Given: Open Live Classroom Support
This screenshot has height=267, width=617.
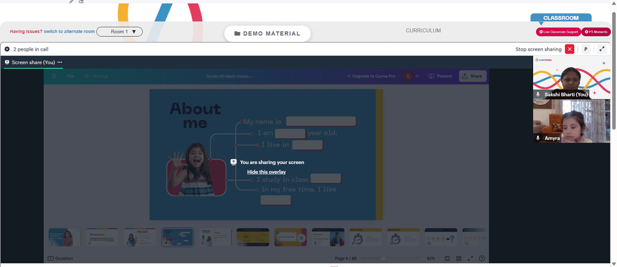Looking at the screenshot, I should click(558, 32).
